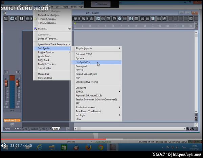Select the I/O tab

[x=56, y=129]
